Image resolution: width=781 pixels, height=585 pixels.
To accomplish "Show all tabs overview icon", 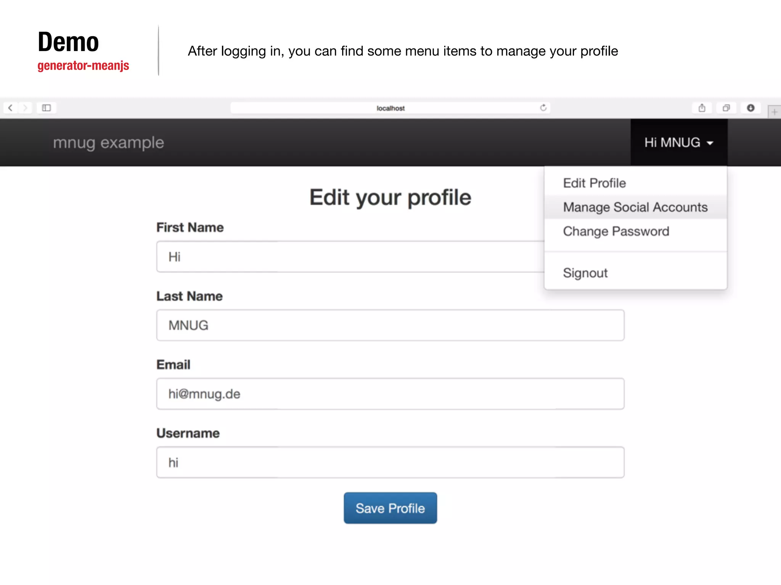I will (x=726, y=108).
